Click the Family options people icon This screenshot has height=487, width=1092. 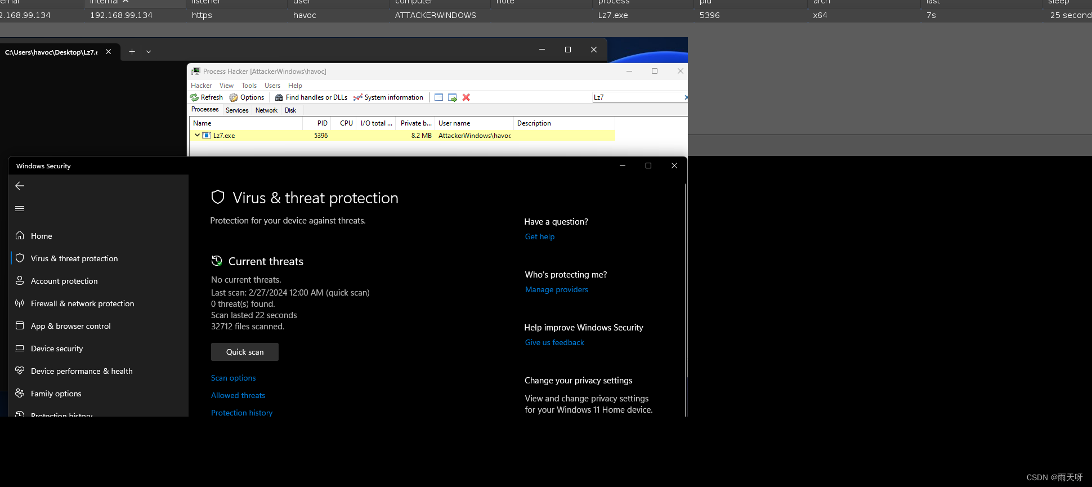coord(20,393)
